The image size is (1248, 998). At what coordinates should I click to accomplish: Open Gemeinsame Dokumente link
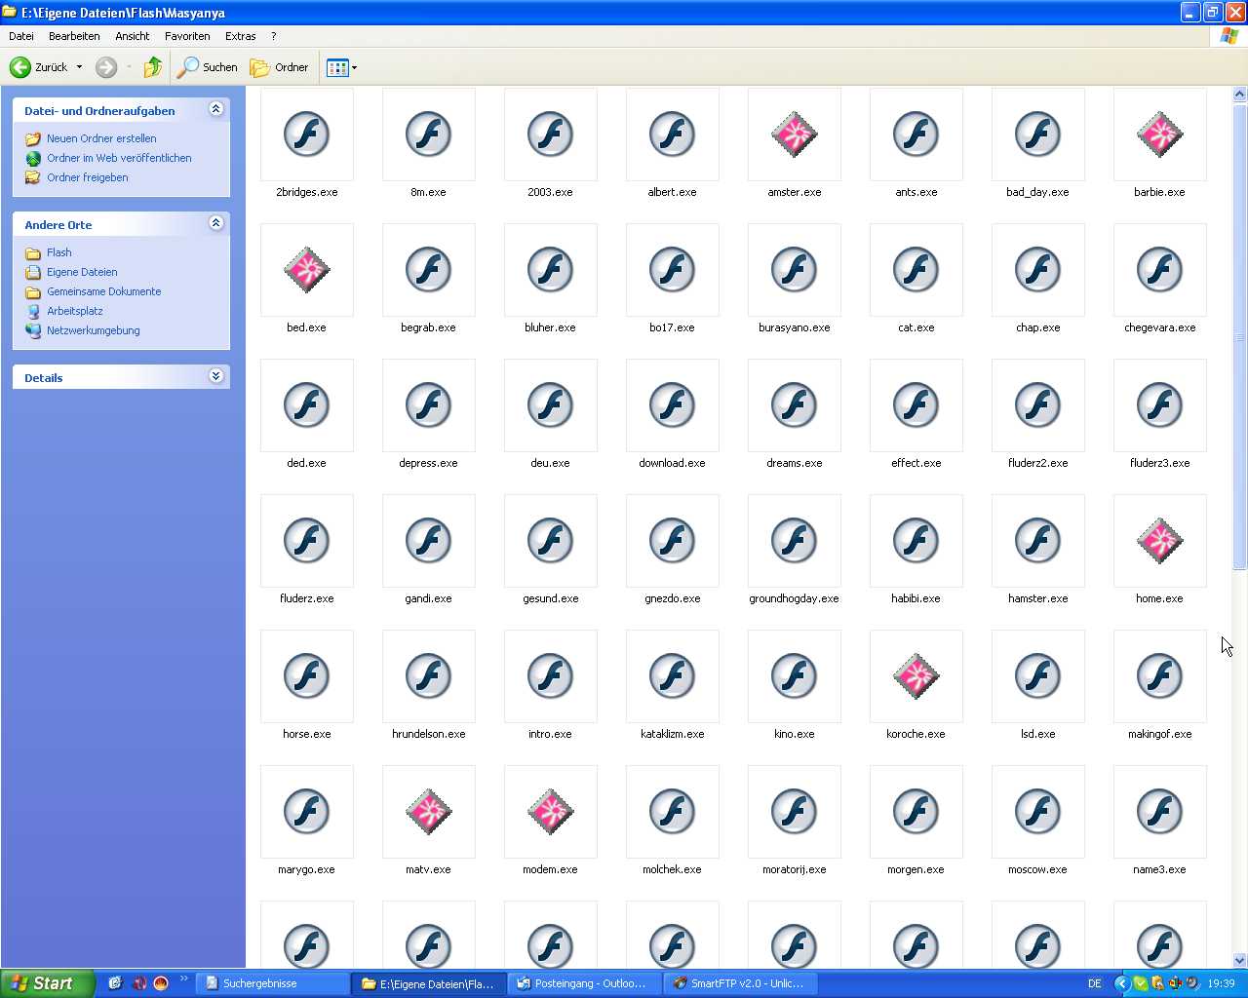pos(104,291)
